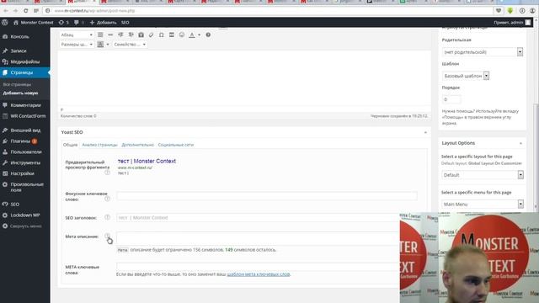Click the browser reload button
This screenshot has width=539, height=303.
click(x=26, y=11)
